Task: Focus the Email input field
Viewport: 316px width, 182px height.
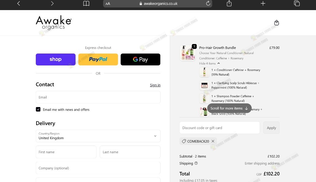Action: pyautogui.click(x=98, y=97)
